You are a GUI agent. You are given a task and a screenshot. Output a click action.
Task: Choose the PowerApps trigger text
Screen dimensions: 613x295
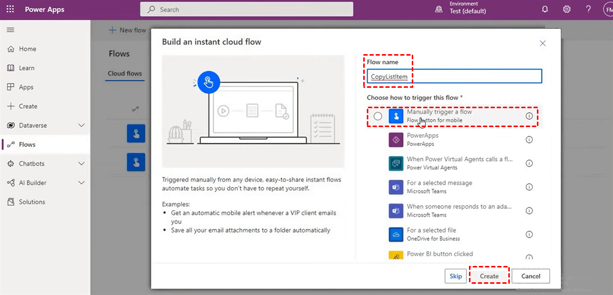click(x=422, y=136)
